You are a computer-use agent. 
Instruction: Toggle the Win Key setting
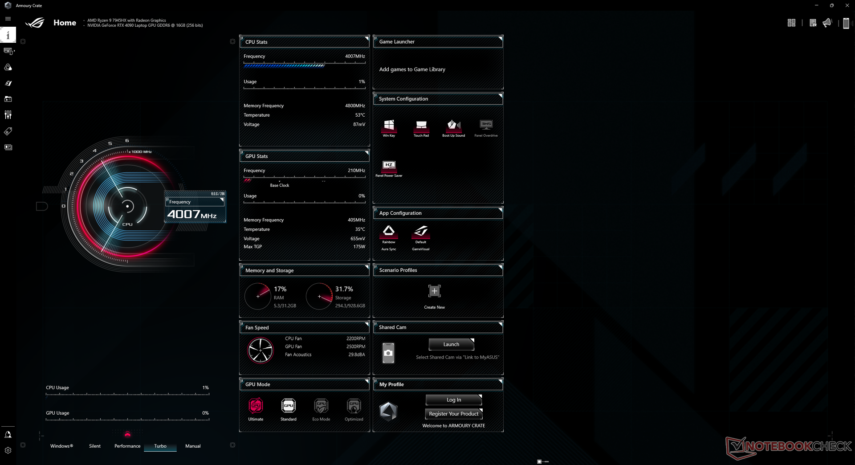point(389,128)
